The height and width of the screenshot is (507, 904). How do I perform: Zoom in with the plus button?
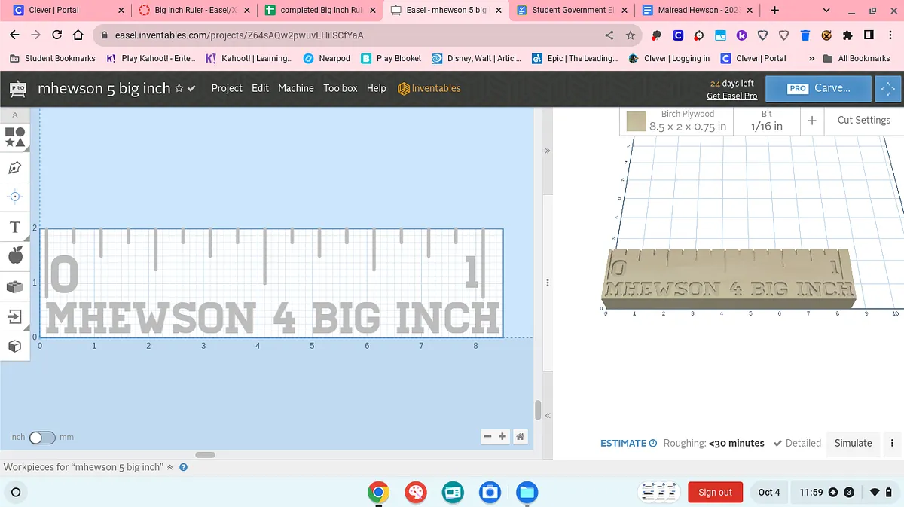click(x=502, y=437)
